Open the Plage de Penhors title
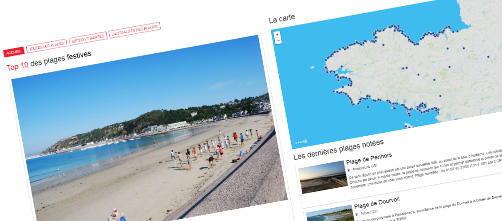 click(x=369, y=158)
